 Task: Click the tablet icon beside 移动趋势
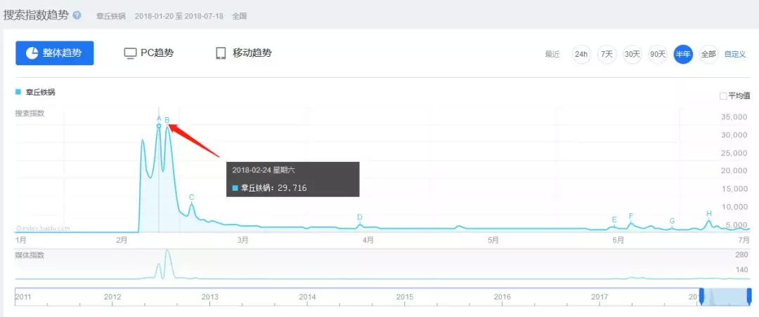(221, 53)
